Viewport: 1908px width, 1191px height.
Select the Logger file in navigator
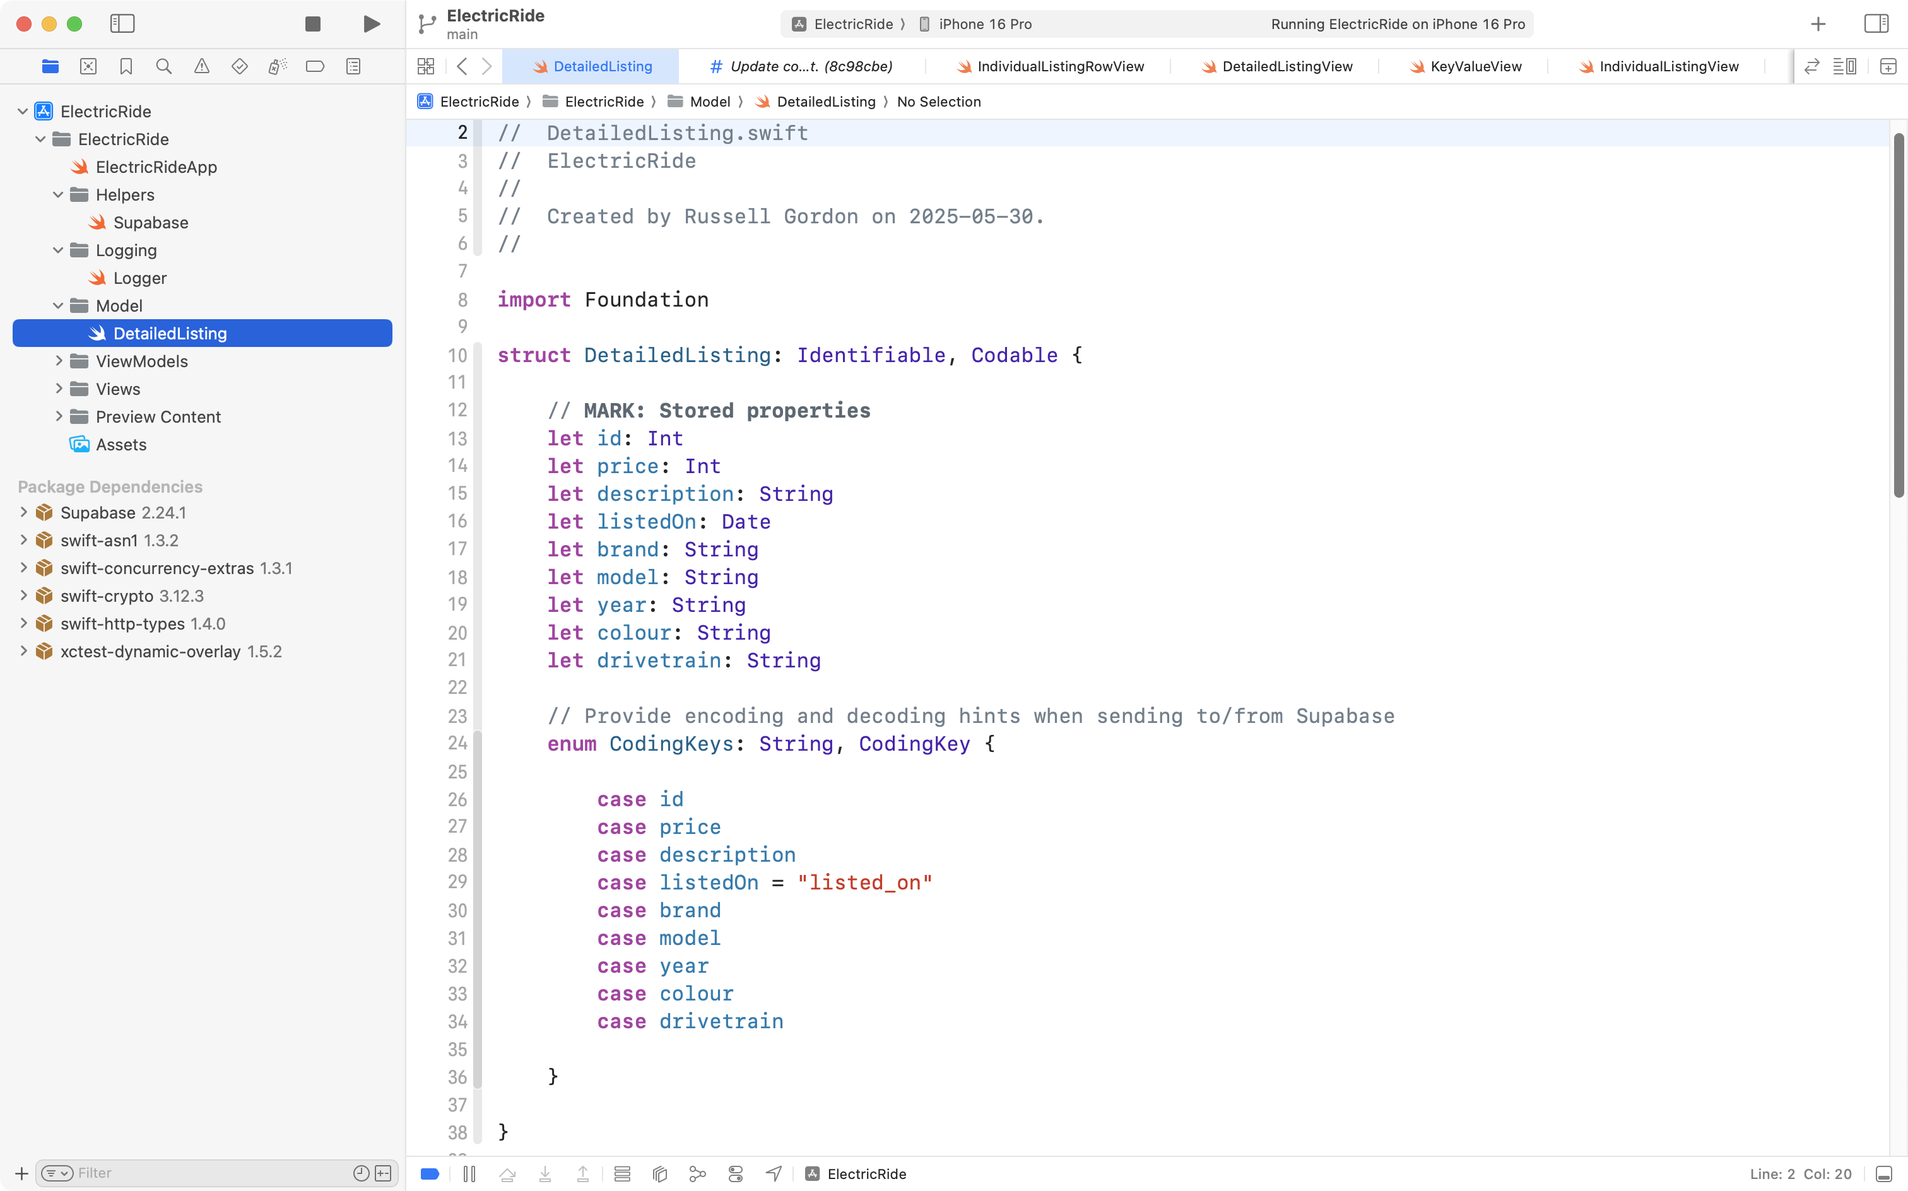point(139,278)
